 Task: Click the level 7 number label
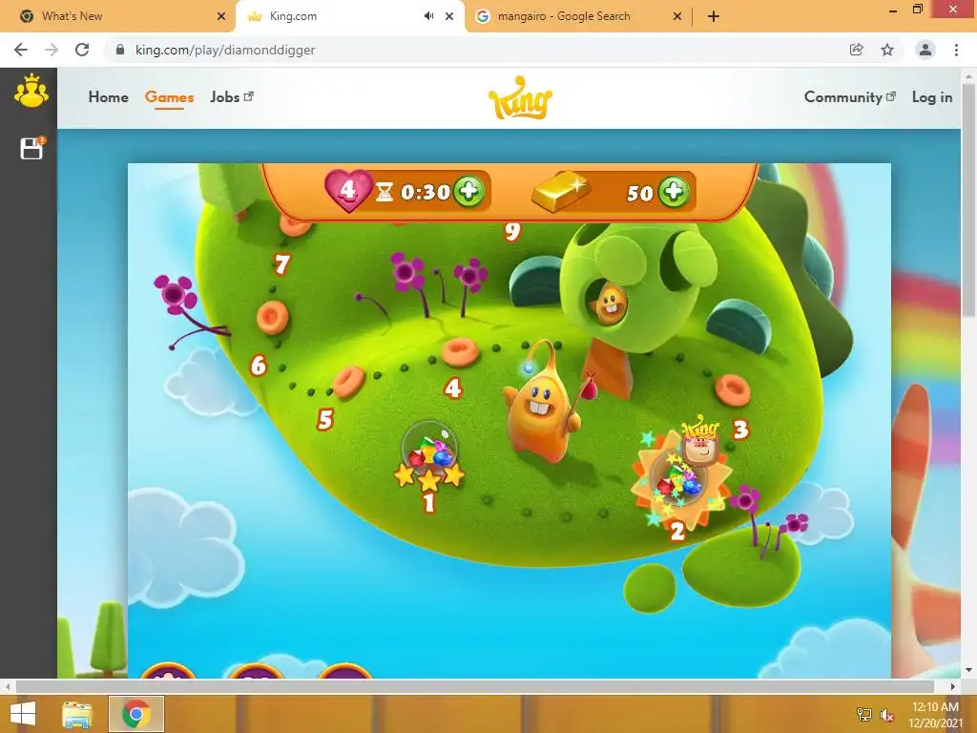click(281, 264)
